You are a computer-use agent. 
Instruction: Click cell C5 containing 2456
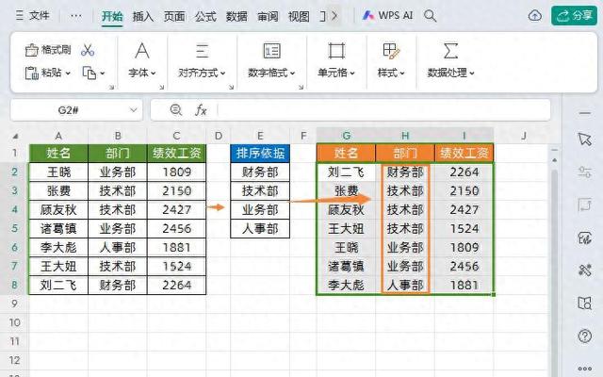[x=176, y=228]
